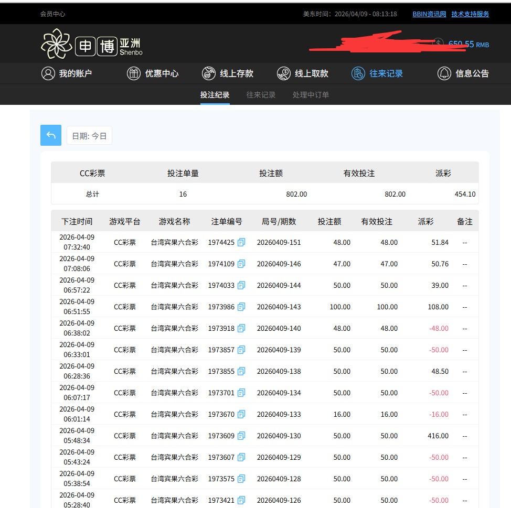Click the 优惠中心 gift icon
This screenshot has height=508, width=511.
(134, 73)
